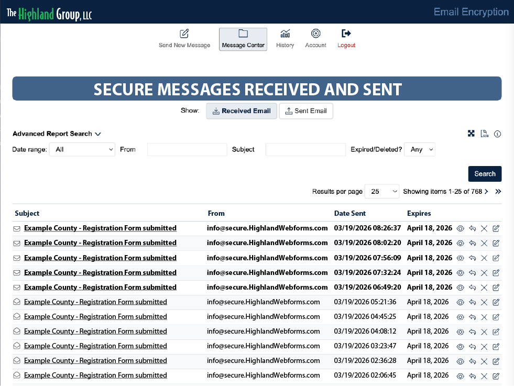Viewport: 514px width, 386px height.
Task: Click inside the Subject search field
Action: (x=305, y=149)
